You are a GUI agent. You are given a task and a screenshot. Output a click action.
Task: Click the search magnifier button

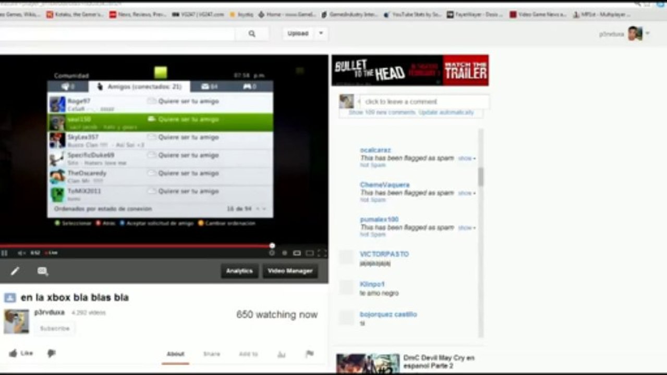click(252, 33)
